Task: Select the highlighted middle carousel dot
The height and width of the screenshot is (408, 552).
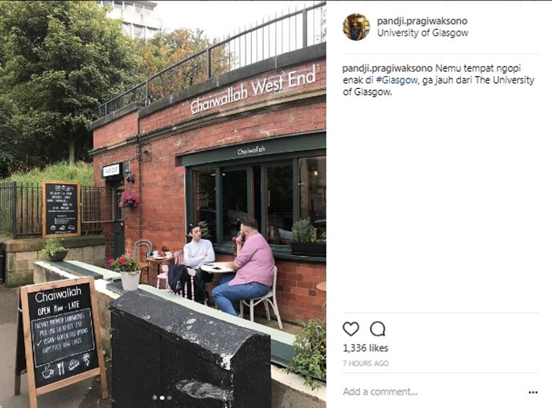Action: point(162,398)
